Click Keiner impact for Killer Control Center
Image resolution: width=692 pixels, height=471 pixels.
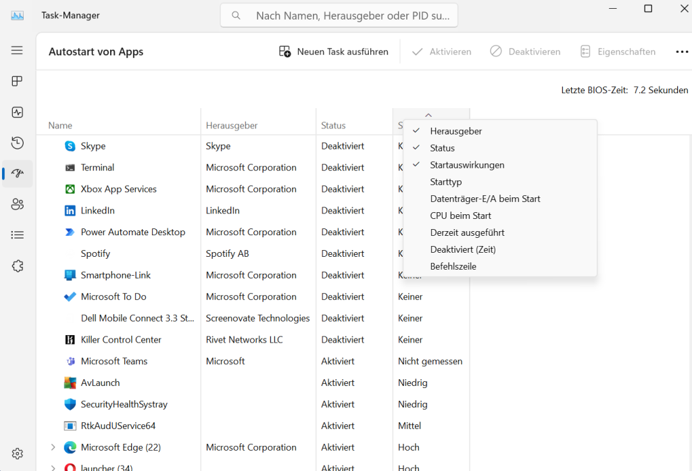coord(410,340)
